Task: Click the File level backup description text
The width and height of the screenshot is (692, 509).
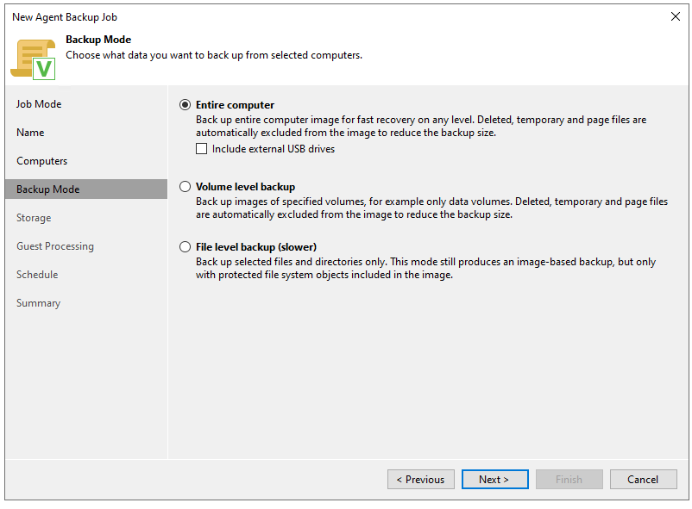Action: point(426,269)
